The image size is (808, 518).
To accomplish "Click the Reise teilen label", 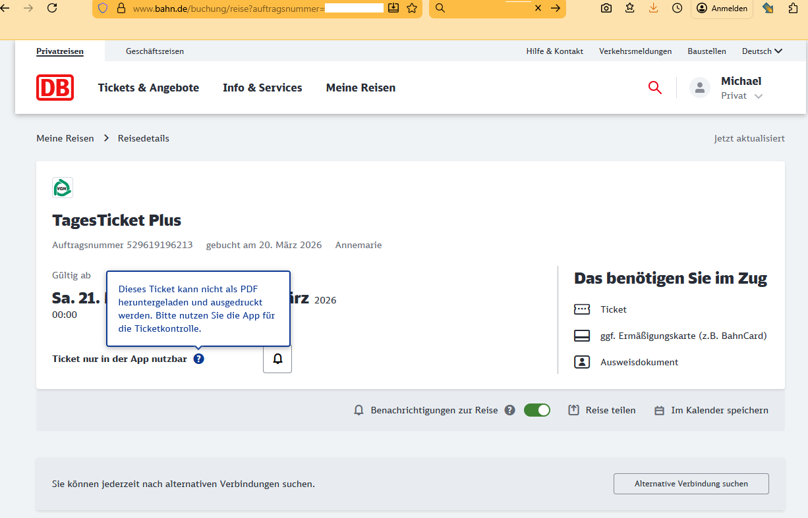I will coord(611,410).
